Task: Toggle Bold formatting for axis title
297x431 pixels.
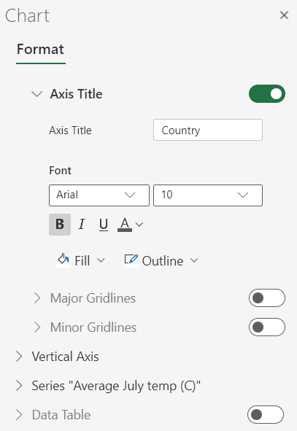Action: (60, 225)
